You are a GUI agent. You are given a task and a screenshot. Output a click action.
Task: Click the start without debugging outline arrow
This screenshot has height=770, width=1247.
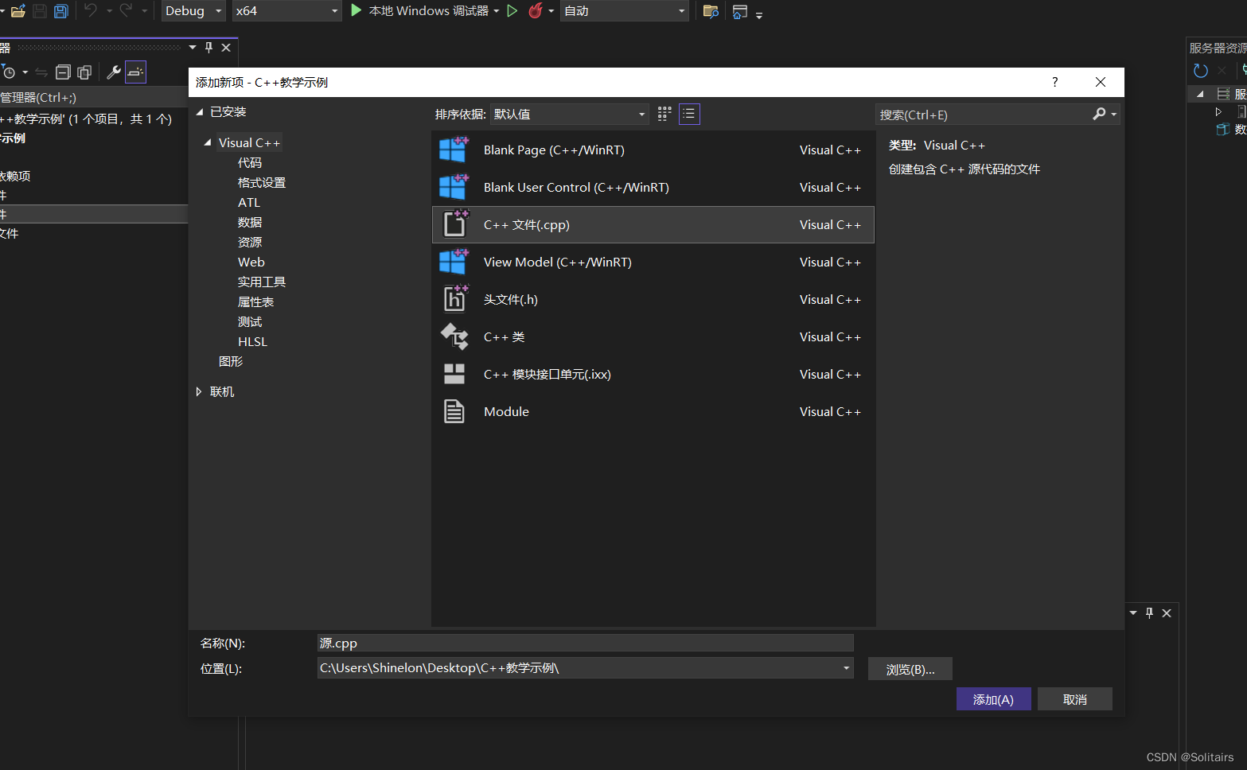point(512,11)
